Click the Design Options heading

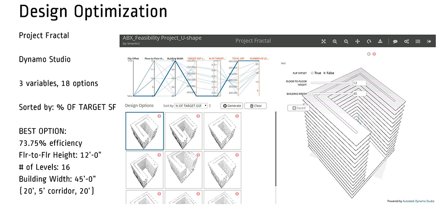pos(139,105)
